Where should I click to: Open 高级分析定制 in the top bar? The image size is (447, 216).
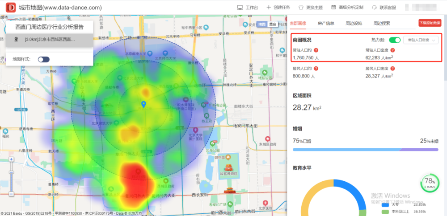(x=351, y=8)
